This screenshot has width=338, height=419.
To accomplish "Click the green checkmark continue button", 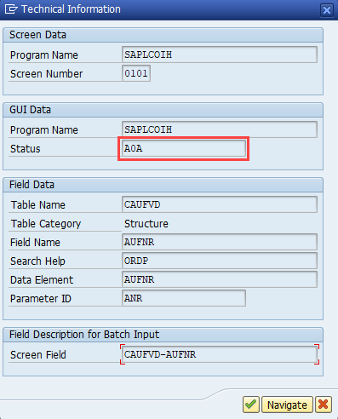I will click(x=251, y=405).
